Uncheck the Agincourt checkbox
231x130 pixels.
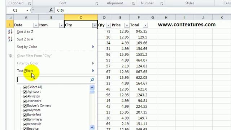click(25, 92)
